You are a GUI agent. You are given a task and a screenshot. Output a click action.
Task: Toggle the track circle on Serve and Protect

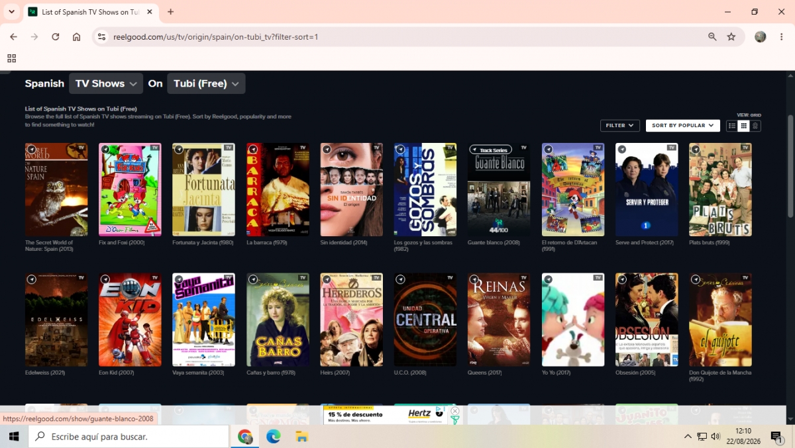pyautogui.click(x=621, y=150)
